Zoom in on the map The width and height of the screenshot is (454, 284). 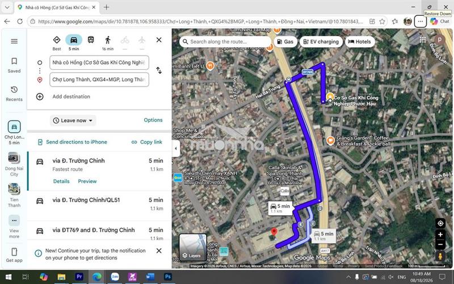pyautogui.click(x=440, y=235)
